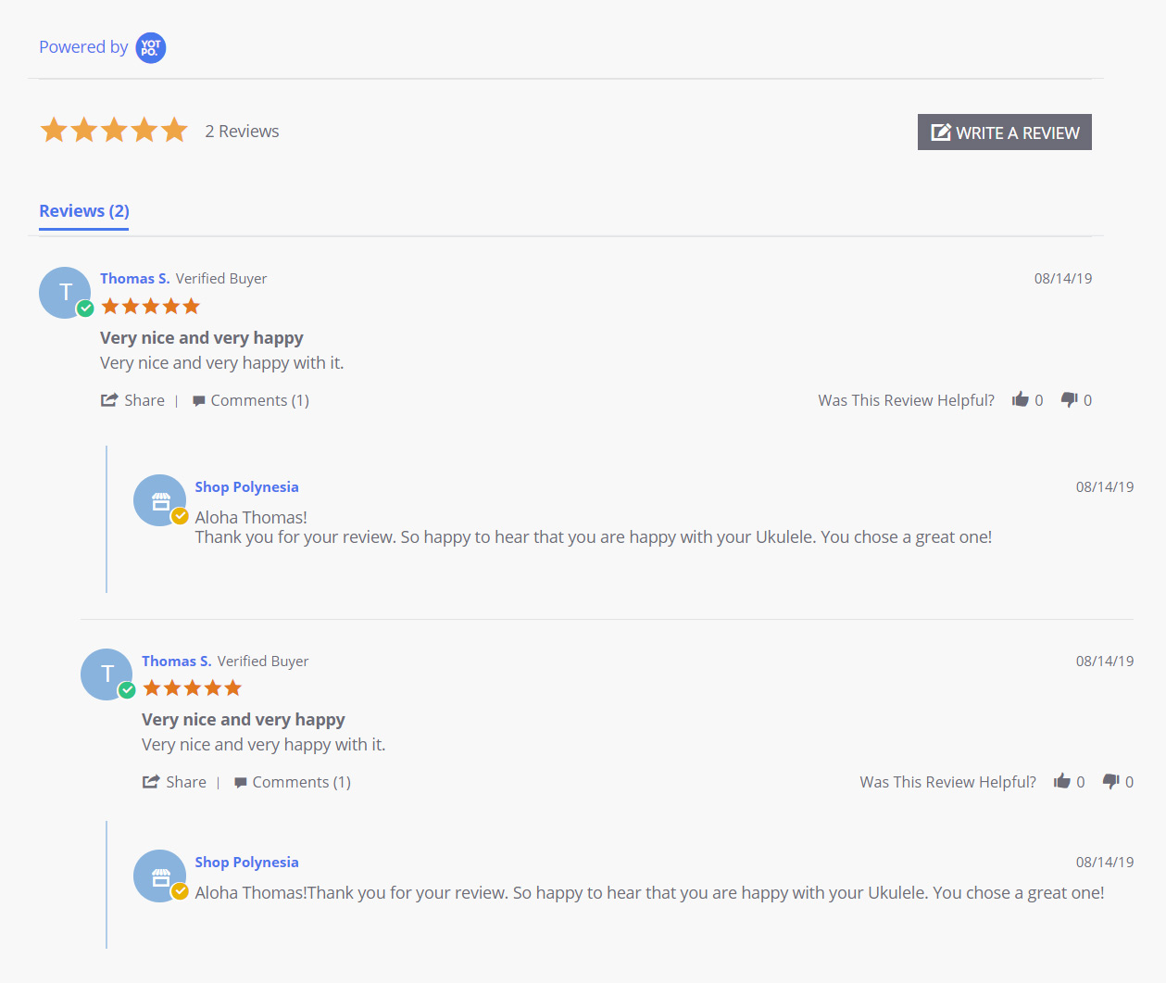Click thumbs up on second Thomas S. review

pyautogui.click(x=1062, y=781)
